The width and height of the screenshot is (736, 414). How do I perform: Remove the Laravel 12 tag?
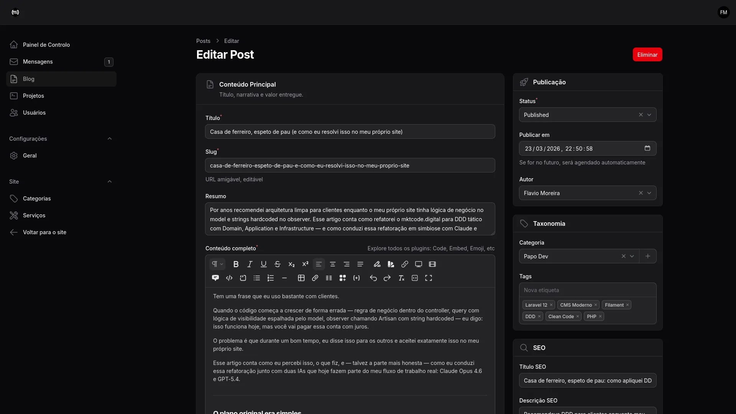point(551,305)
